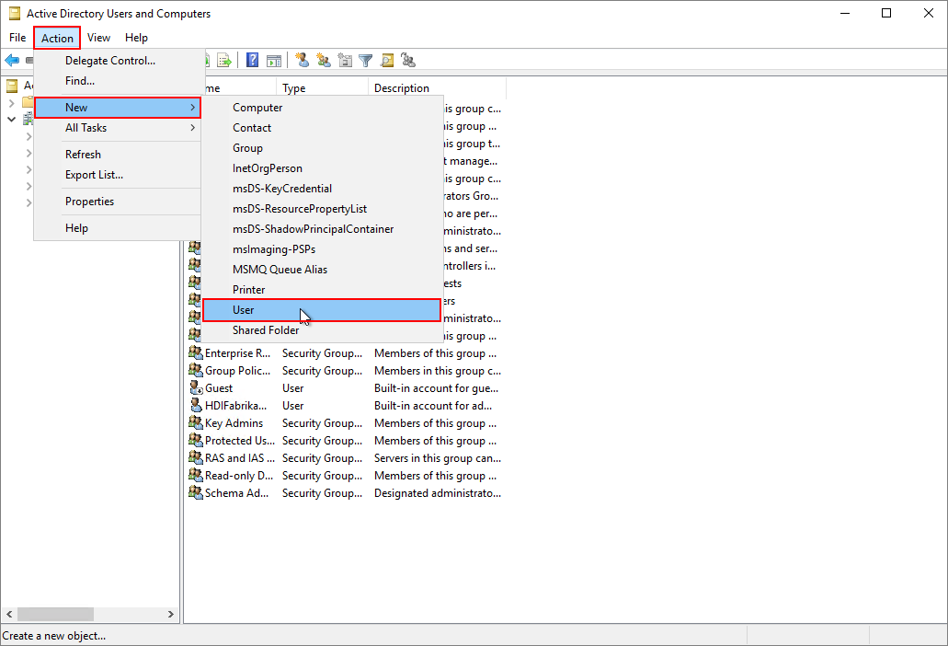The image size is (948, 646).
Task: Select Group in the New submenu
Action: click(322, 148)
